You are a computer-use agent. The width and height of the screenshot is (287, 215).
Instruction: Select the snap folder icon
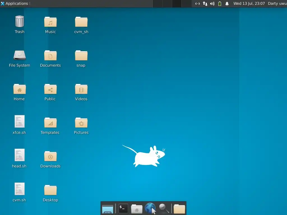pyautogui.click(x=81, y=55)
